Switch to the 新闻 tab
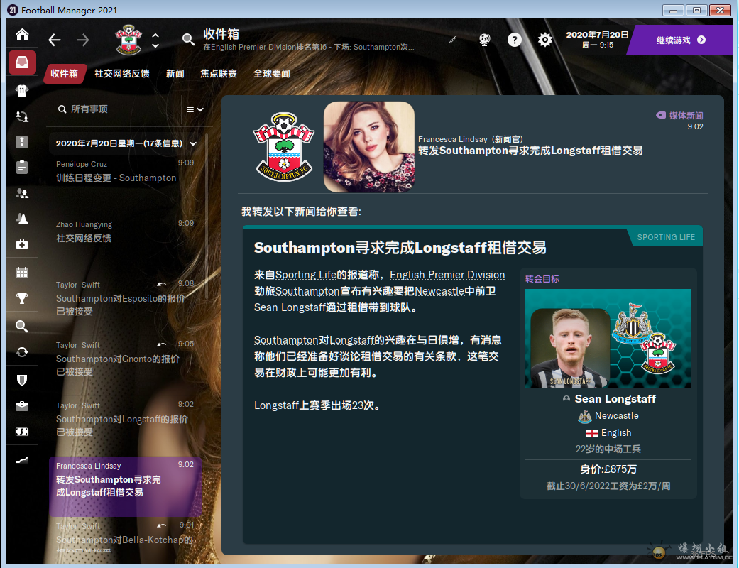 click(175, 74)
